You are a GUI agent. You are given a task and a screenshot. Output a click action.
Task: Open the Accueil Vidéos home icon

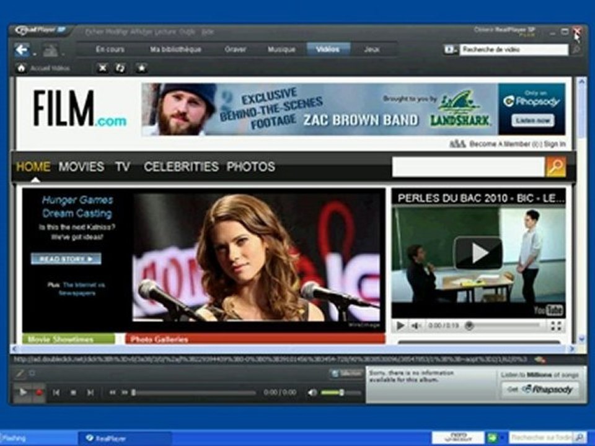[21, 68]
